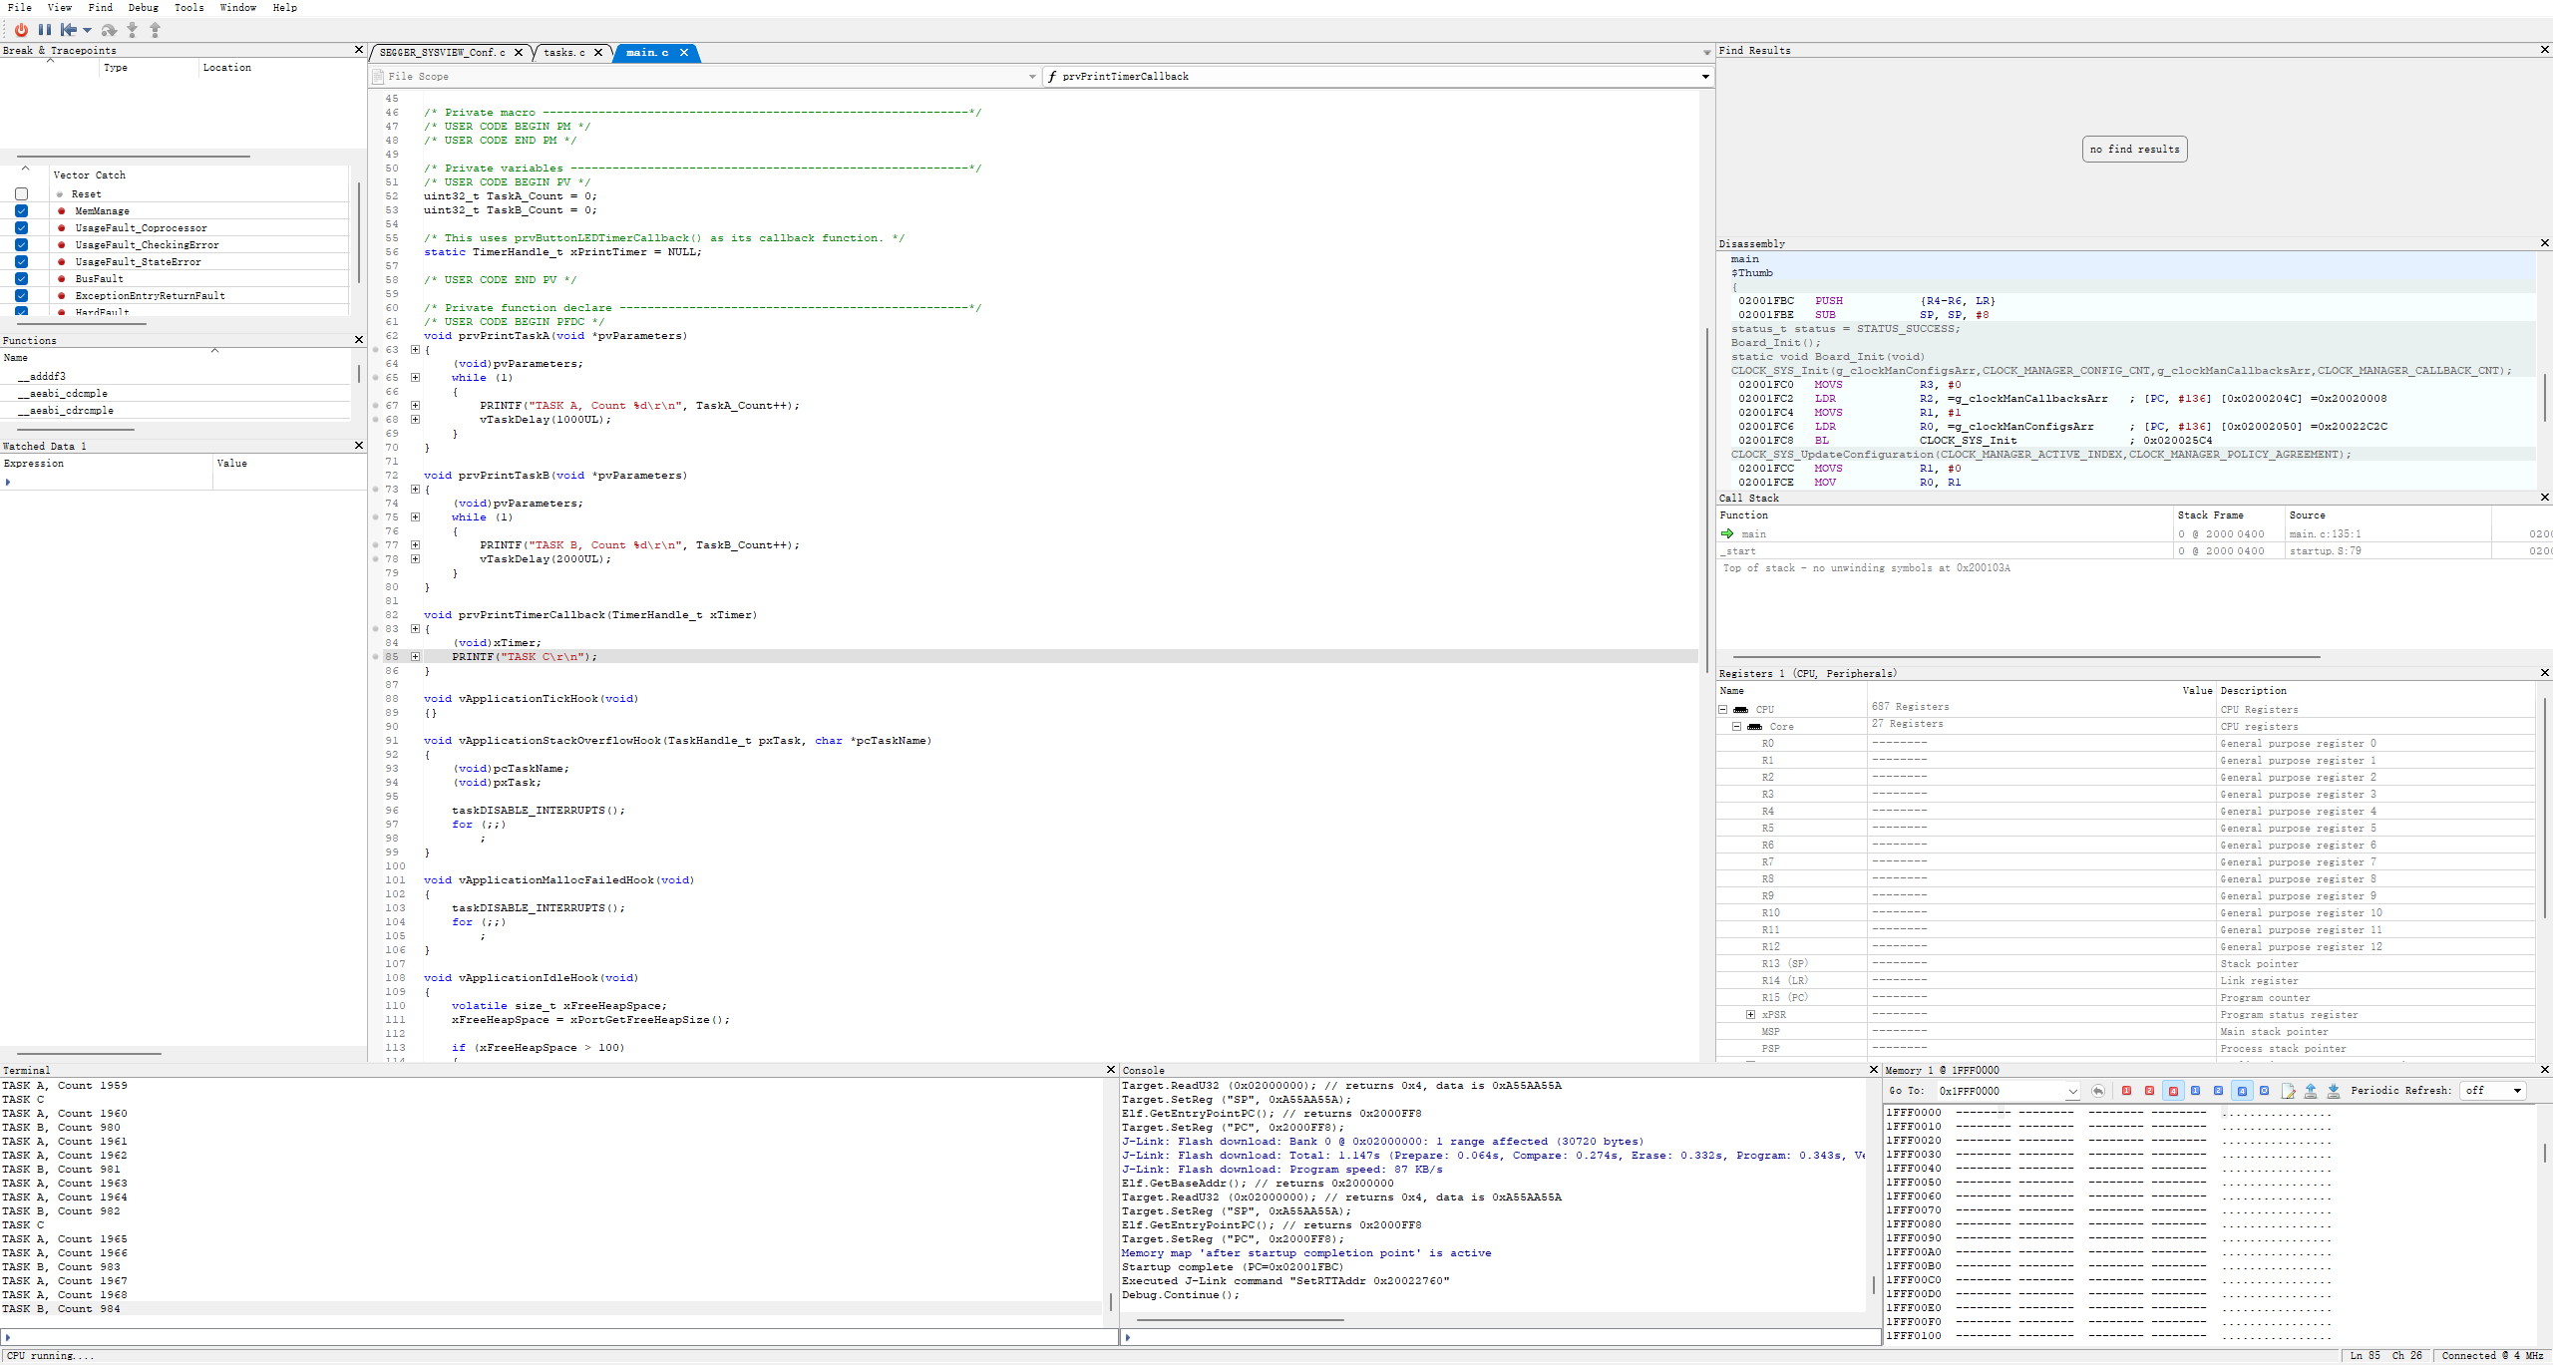The height and width of the screenshot is (1365, 2553).
Task: Open the View menu
Action: 60,7
